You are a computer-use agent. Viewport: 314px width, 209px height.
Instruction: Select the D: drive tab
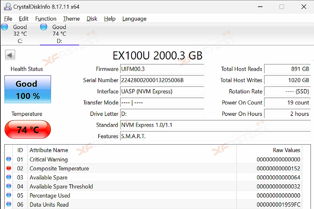click(59, 34)
